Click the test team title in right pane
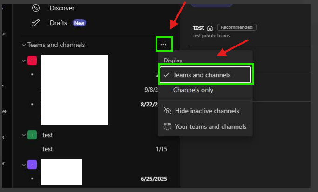Image resolution: width=318 pixels, height=192 pixels. click(x=198, y=27)
